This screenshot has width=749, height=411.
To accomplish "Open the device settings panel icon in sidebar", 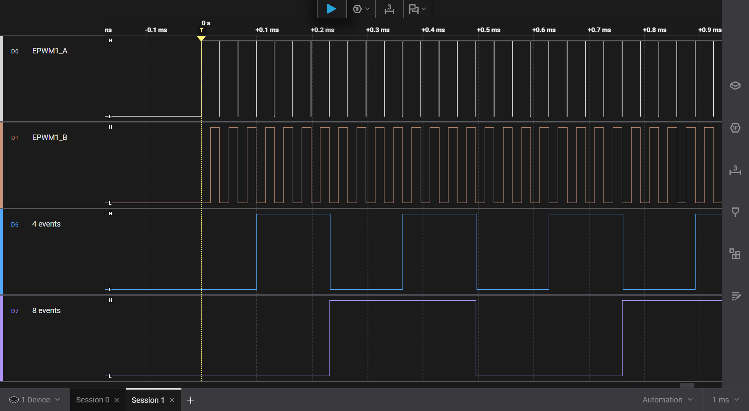I will [735, 85].
